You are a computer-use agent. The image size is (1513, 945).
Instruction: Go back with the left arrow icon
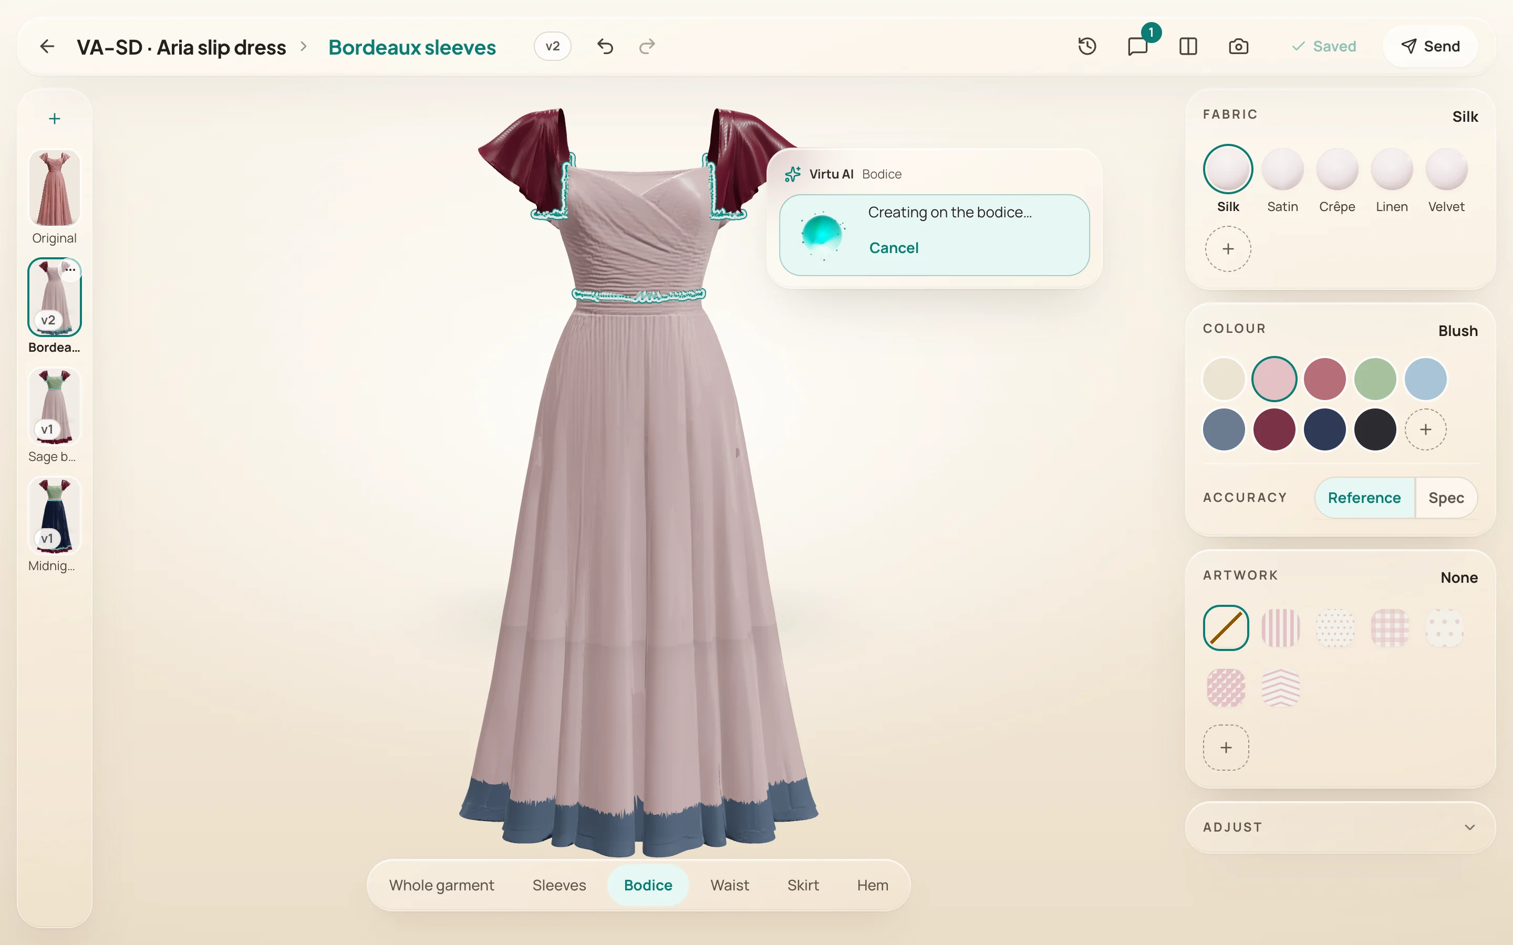(x=47, y=46)
